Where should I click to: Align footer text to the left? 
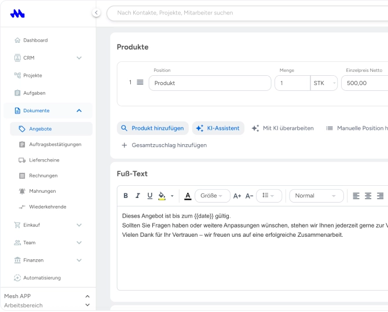[356, 196]
